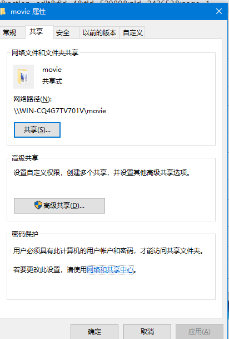Confirm with the 确定 button
The height and width of the screenshot is (339, 229).
tap(94, 331)
